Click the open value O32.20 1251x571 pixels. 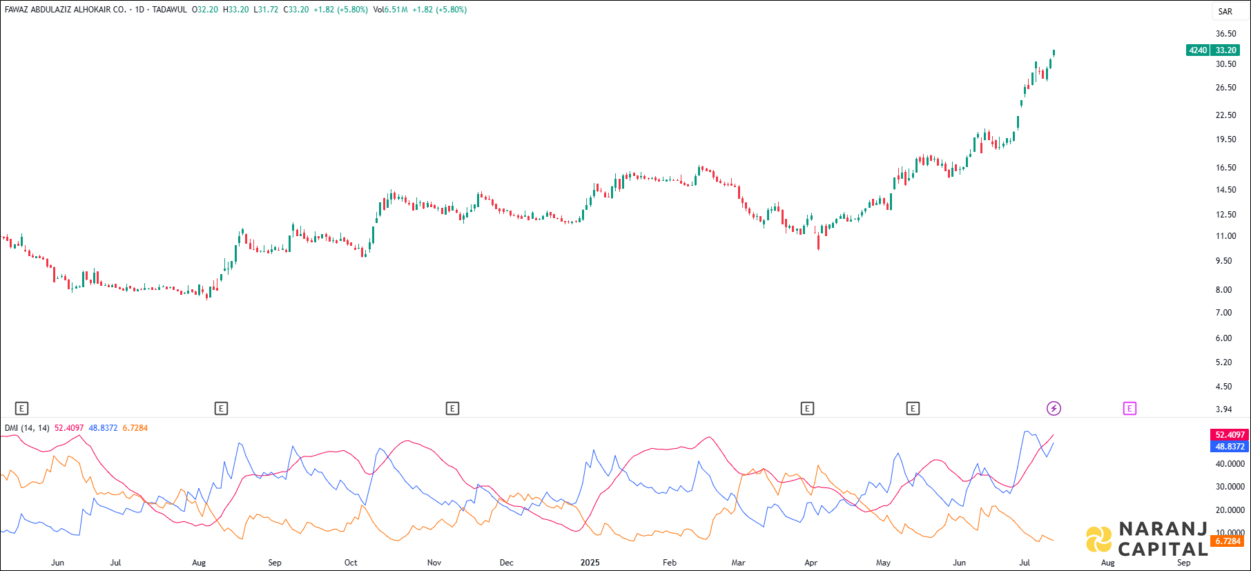pos(205,10)
